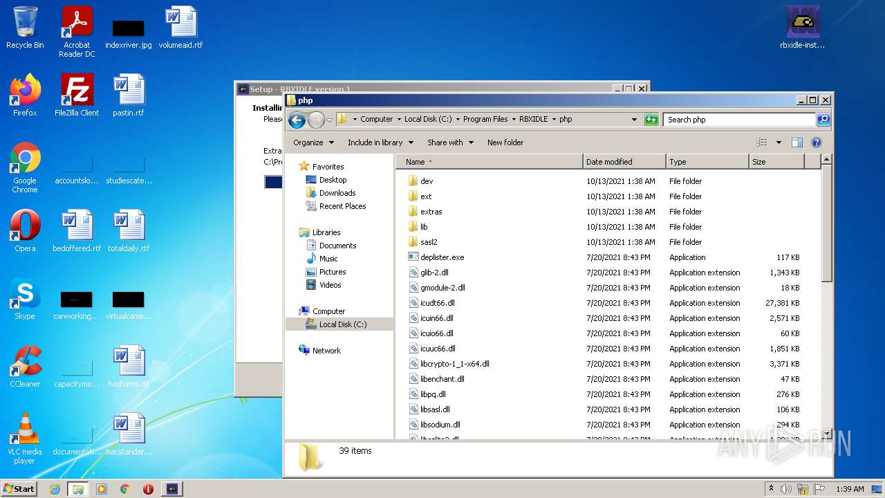The image size is (885, 498).
Task: Select the extras folder
Action: (x=425, y=212)
